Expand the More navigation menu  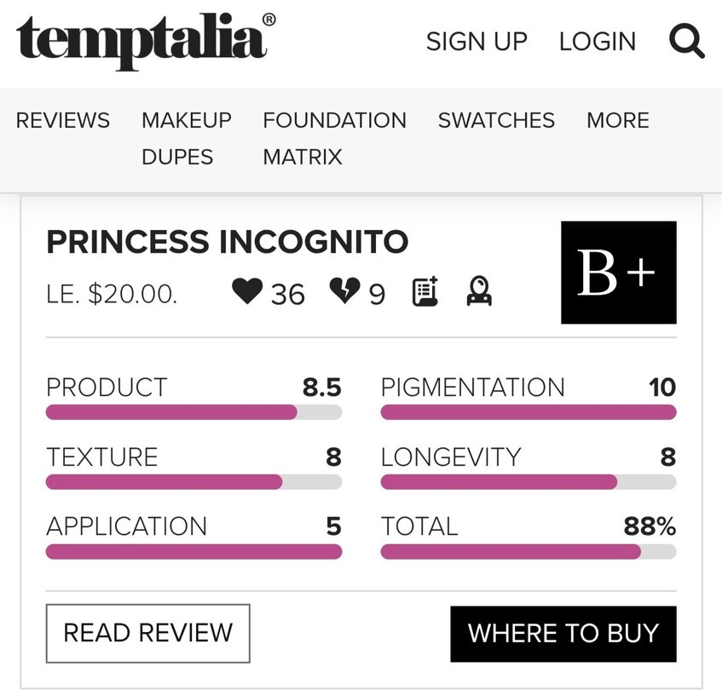[x=617, y=120]
